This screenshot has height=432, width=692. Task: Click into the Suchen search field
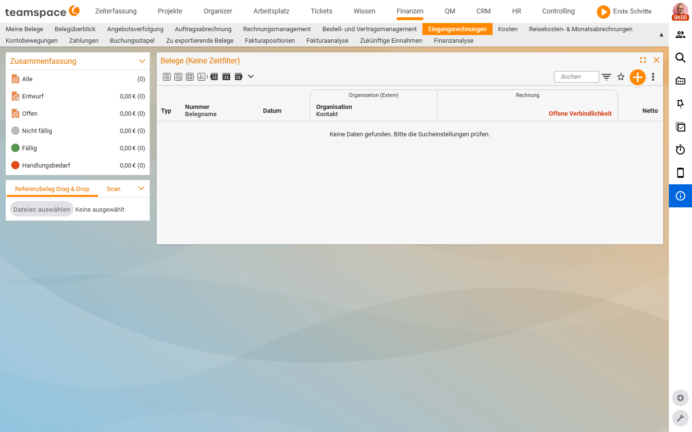(577, 77)
